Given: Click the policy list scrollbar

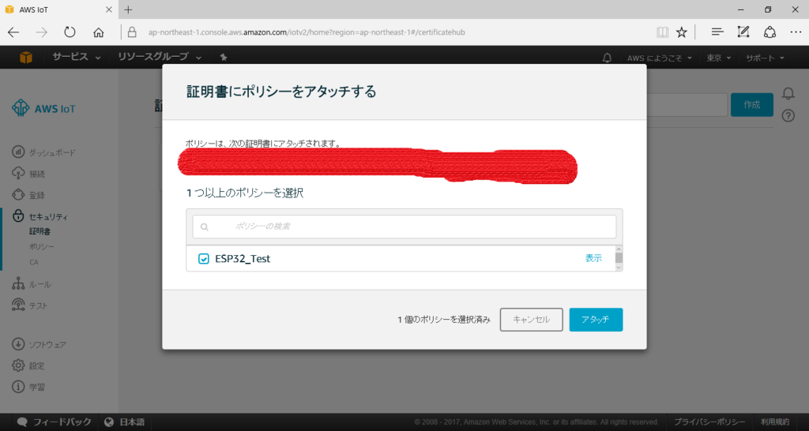Looking at the screenshot, I should pos(619,258).
